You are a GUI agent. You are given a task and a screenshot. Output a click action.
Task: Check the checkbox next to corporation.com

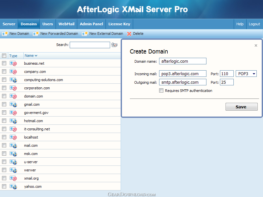[4, 88]
